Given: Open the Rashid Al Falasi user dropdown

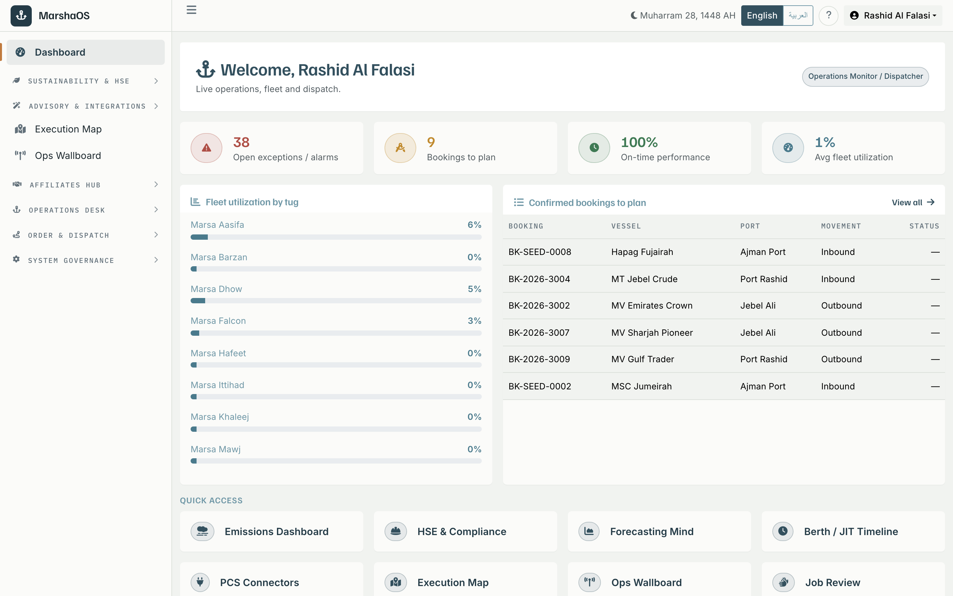Looking at the screenshot, I should [893, 15].
